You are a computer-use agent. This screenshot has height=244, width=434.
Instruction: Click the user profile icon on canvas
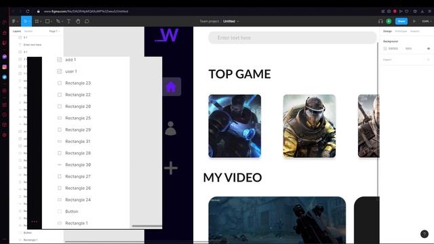point(170,128)
